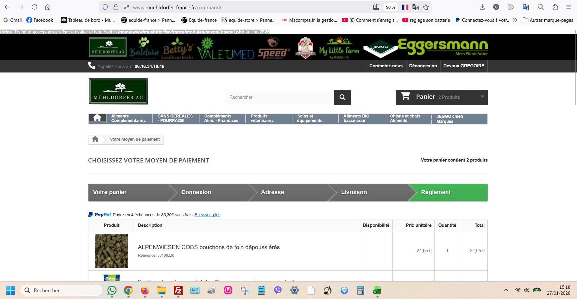This screenshot has height=299, width=577.
Task: Click the home icon in navigation menu
Action: click(x=97, y=118)
